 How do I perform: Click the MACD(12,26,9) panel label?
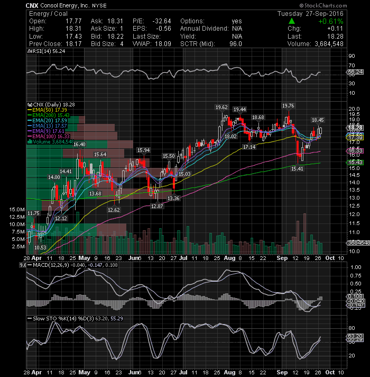point(51,265)
